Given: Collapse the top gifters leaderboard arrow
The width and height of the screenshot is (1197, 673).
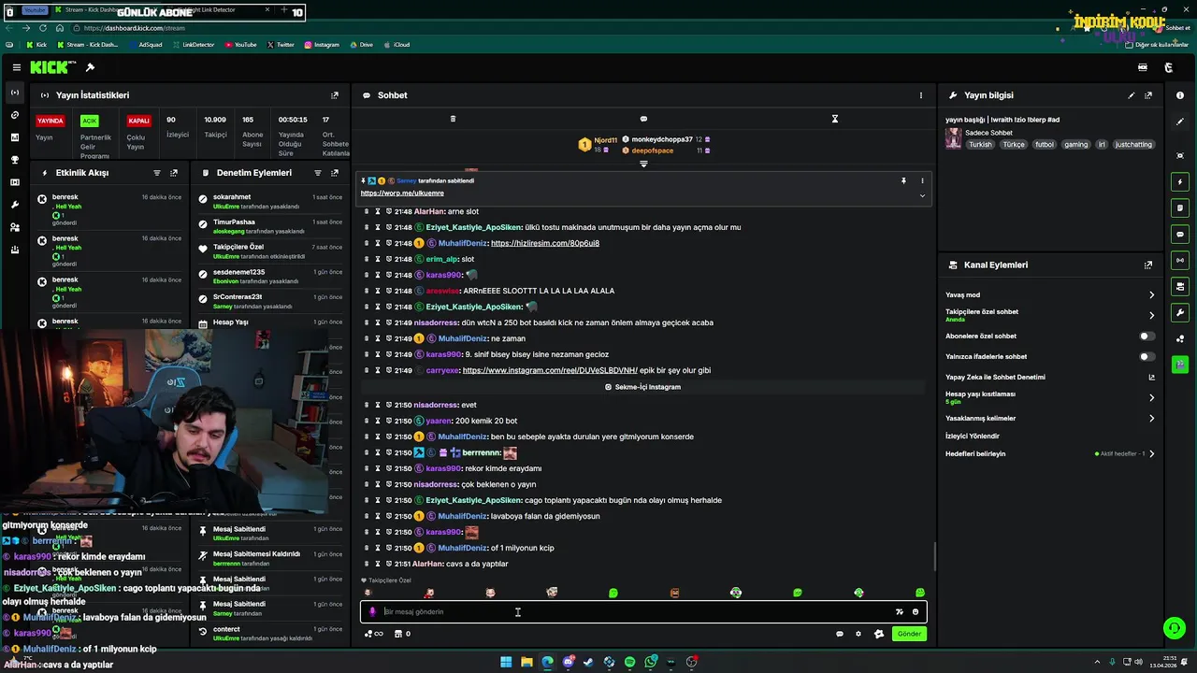Looking at the screenshot, I should [643, 165].
